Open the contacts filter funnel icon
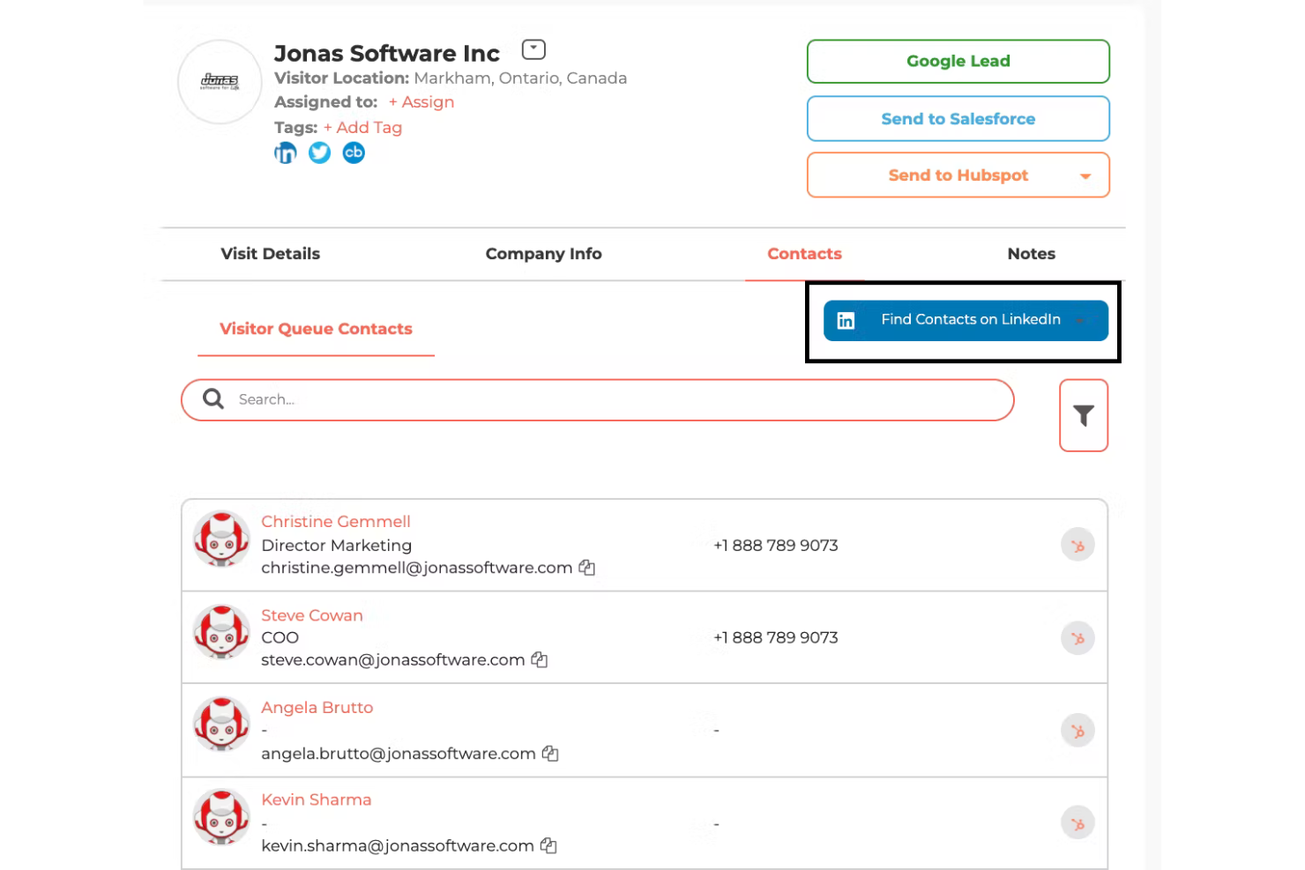 [1084, 415]
